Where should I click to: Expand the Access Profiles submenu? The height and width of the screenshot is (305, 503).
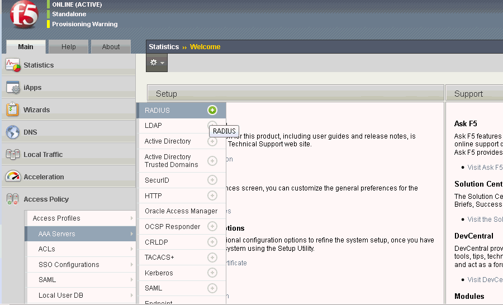pyautogui.click(x=80, y=218)
